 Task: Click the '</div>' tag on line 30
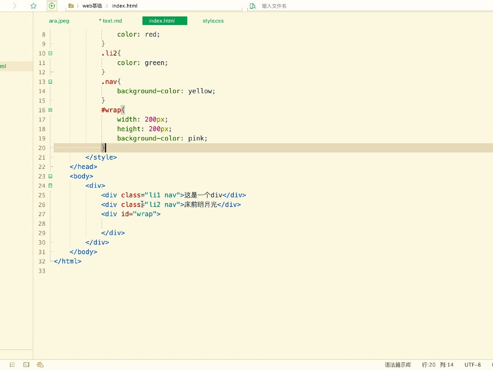[97, 242]
